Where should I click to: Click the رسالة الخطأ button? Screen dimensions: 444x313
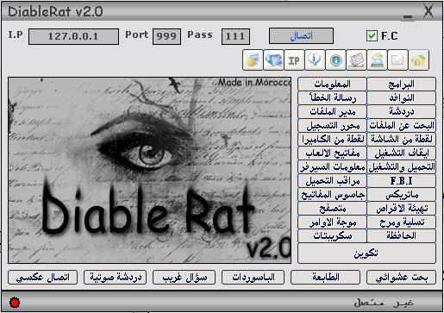(x=332, y=97)
